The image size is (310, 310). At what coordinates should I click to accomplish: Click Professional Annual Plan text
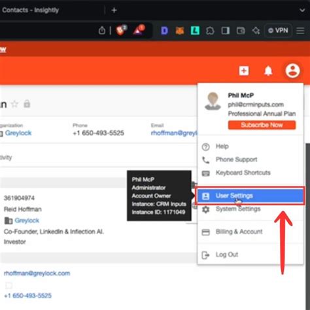coord(262,114)
